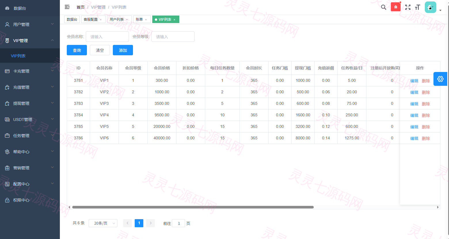Expand the 提现管理 sidebar menu
The height and width of the screenshot is (239, 449).
pos(30,103)
